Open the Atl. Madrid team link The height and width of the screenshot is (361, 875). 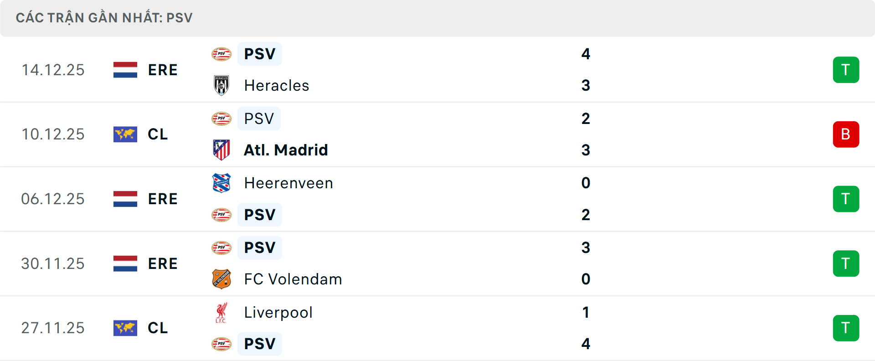(286, 150)
